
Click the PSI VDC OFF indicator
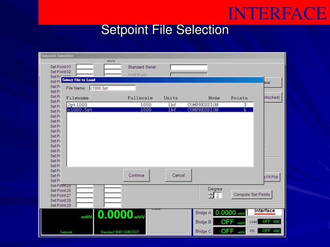pos(269,231)
